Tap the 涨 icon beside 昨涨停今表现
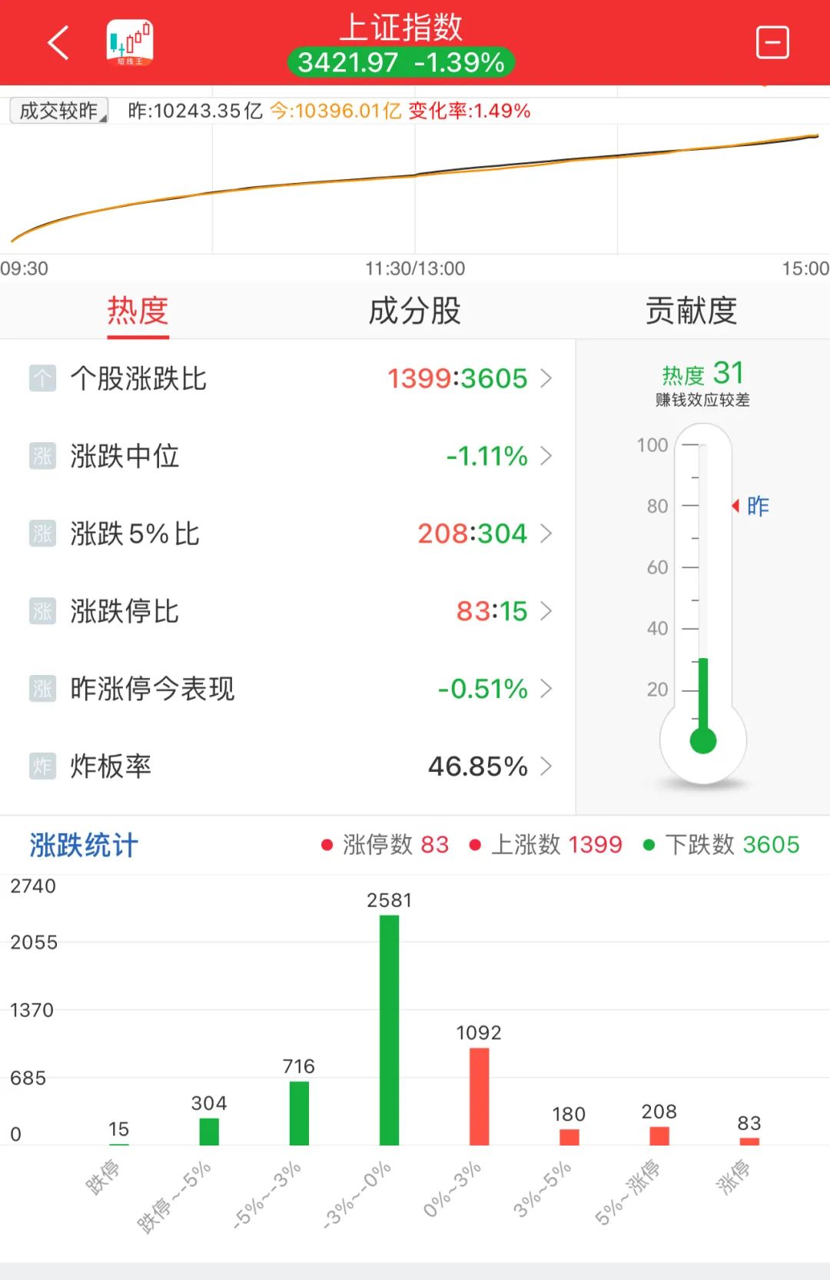The width and height of the screenshot is (830, 1280). (42, 689)
